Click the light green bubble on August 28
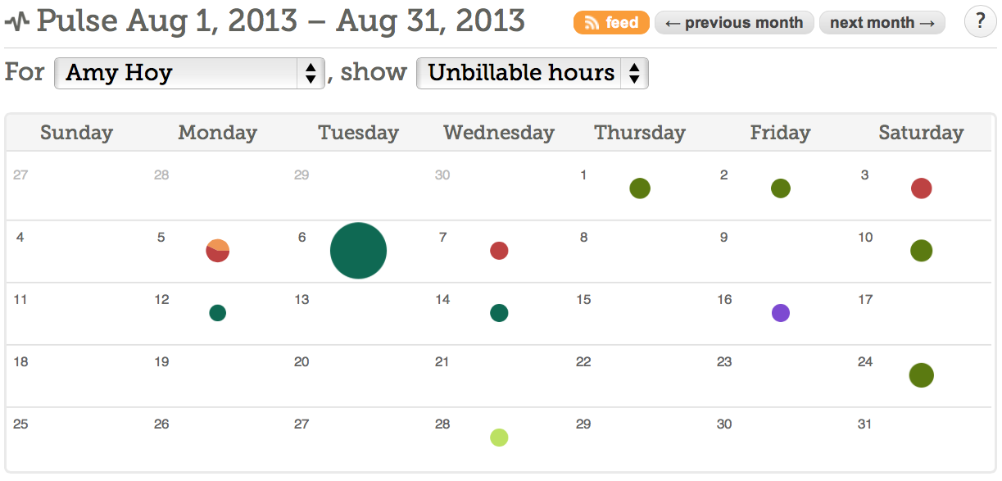 pos(499,438)
